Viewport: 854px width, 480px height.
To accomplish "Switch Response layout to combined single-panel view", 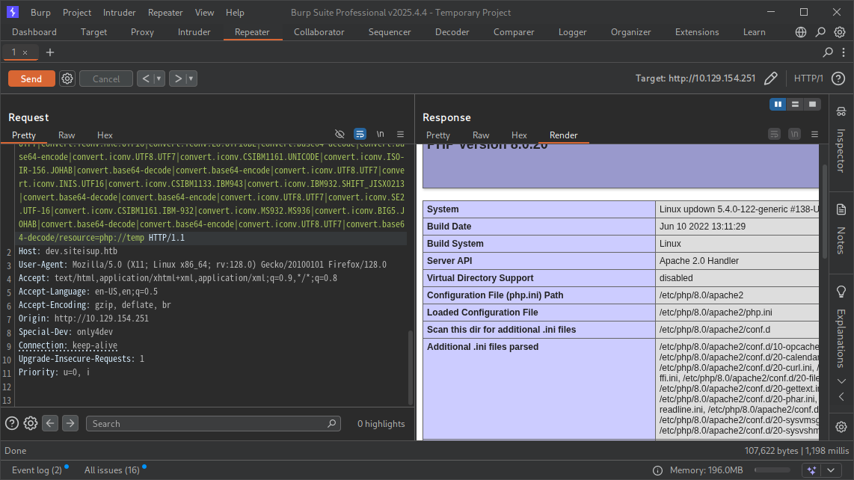I will click(812, 104).
